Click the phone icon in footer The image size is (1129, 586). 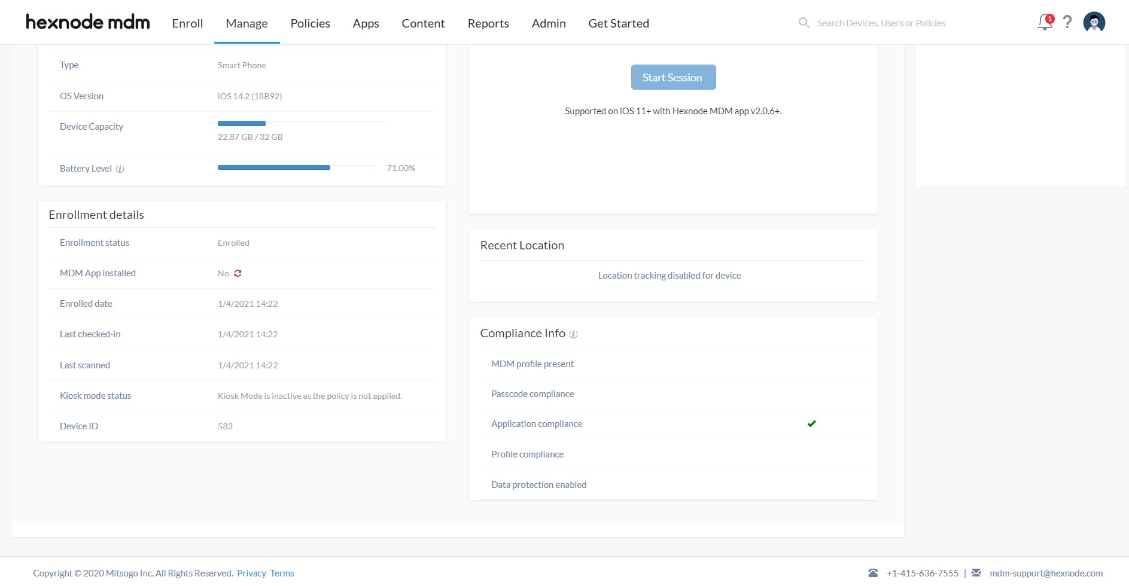(873, 573)
